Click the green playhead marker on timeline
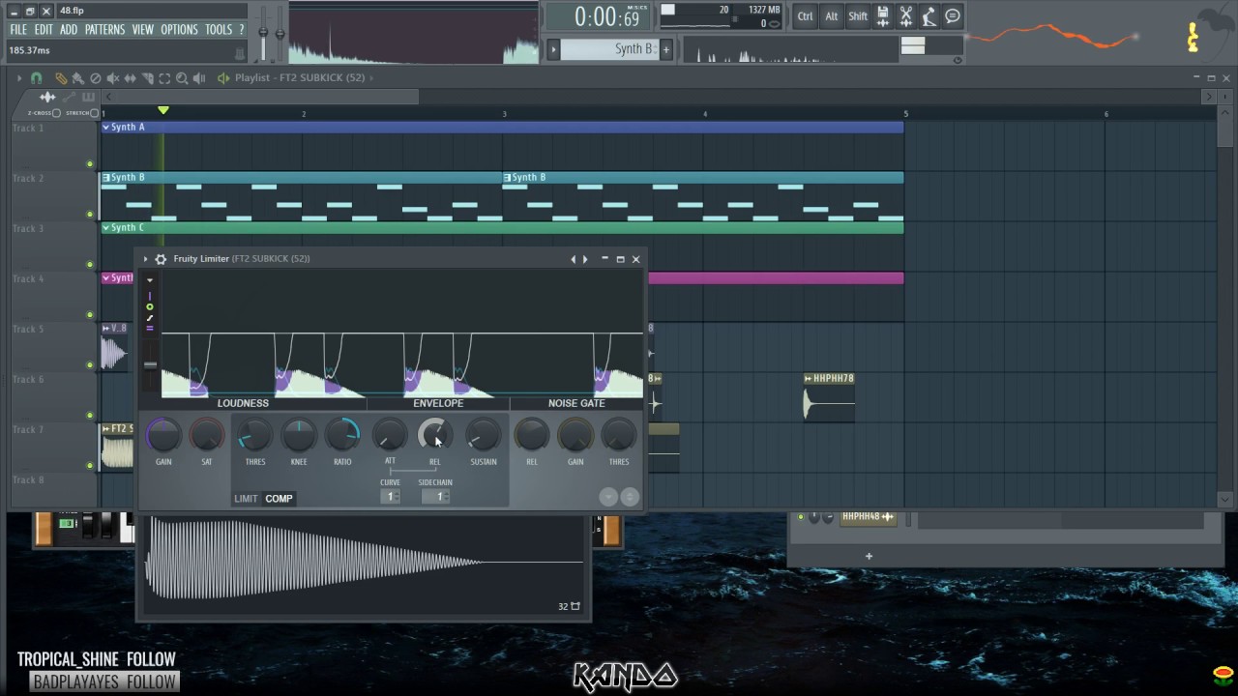 (163, 111)
